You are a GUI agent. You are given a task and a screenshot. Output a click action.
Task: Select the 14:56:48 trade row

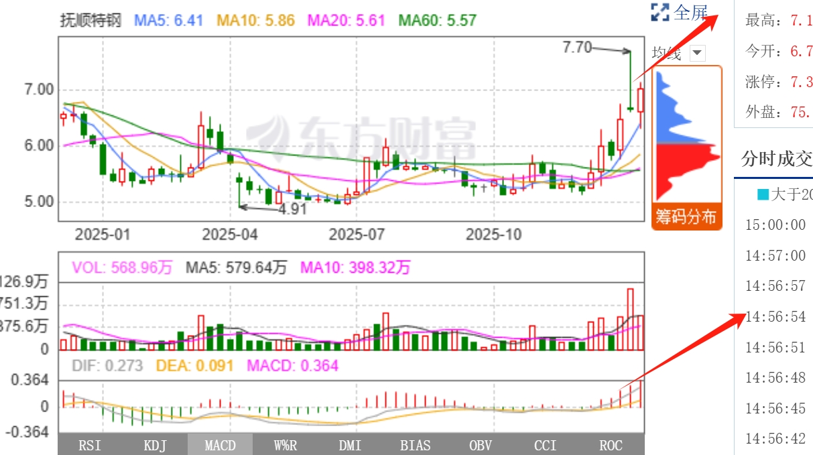(x=775, y=377)
